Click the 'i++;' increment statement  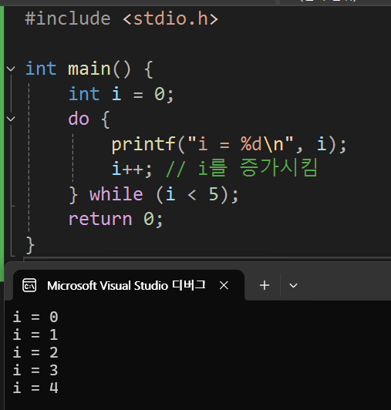pyautogui.click(x=132, y=169)
